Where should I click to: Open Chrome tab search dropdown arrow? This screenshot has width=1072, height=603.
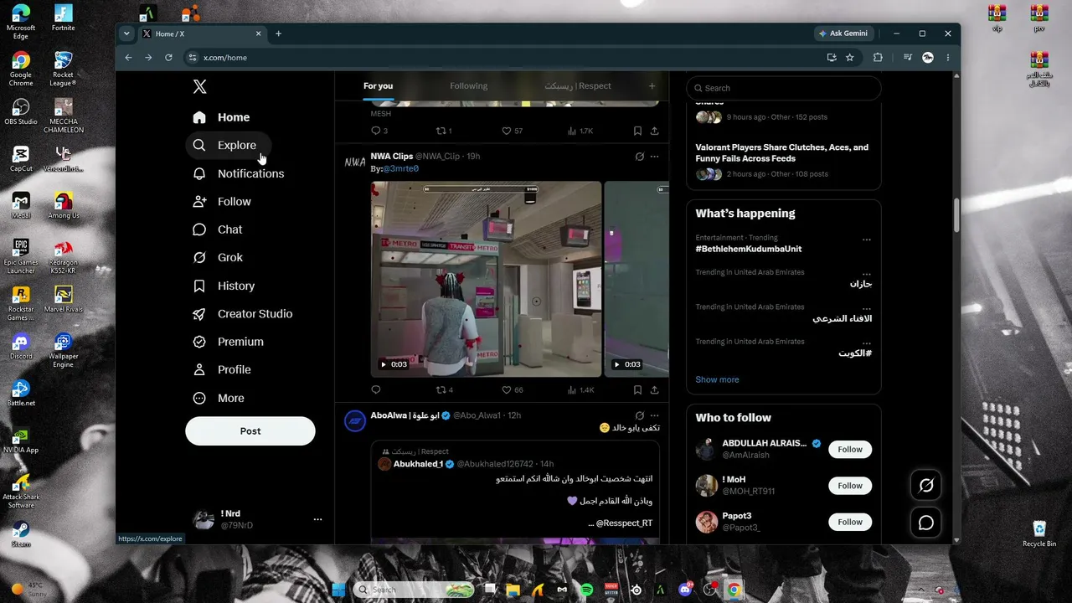(126, 33)
